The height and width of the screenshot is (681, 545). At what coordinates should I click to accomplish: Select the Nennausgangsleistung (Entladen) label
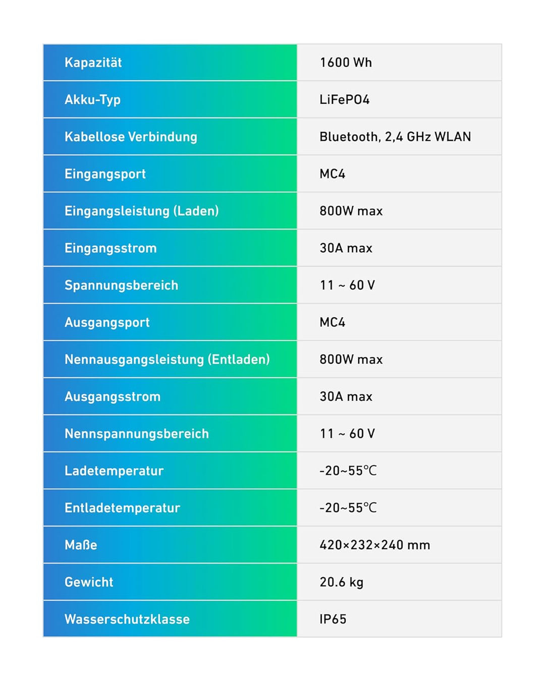pyautogui.click(x=167, y=359)
